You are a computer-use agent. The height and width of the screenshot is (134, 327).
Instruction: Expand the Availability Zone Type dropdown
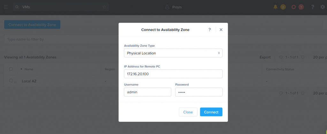(x=173, y=53)
